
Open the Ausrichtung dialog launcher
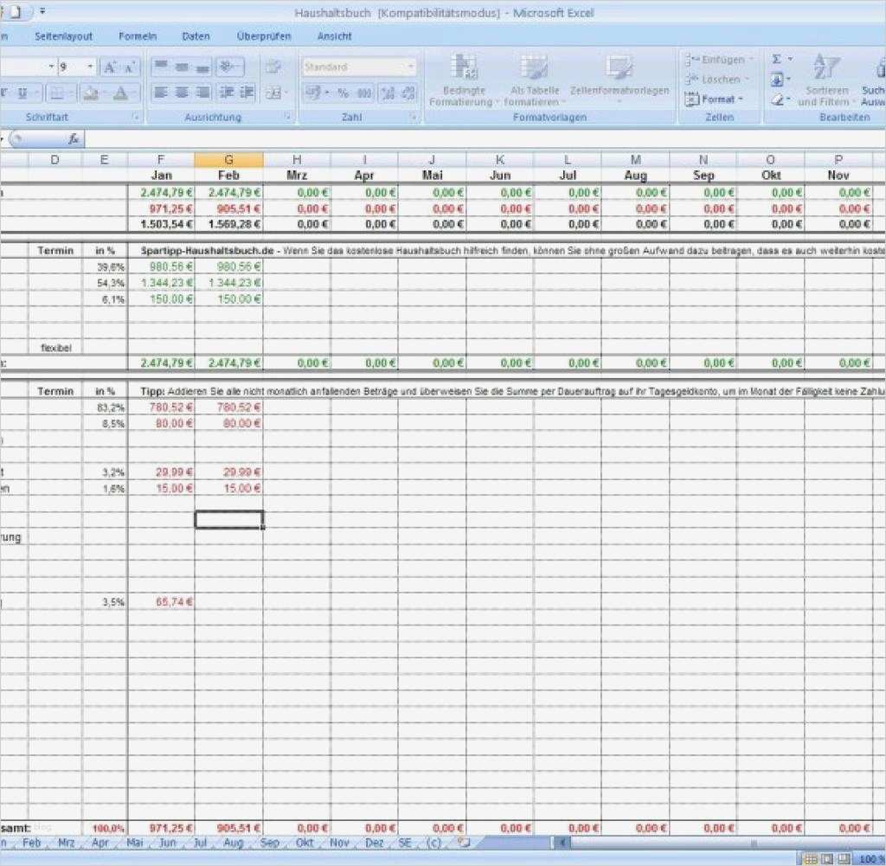pyautogui.click(x=288, y=117)
